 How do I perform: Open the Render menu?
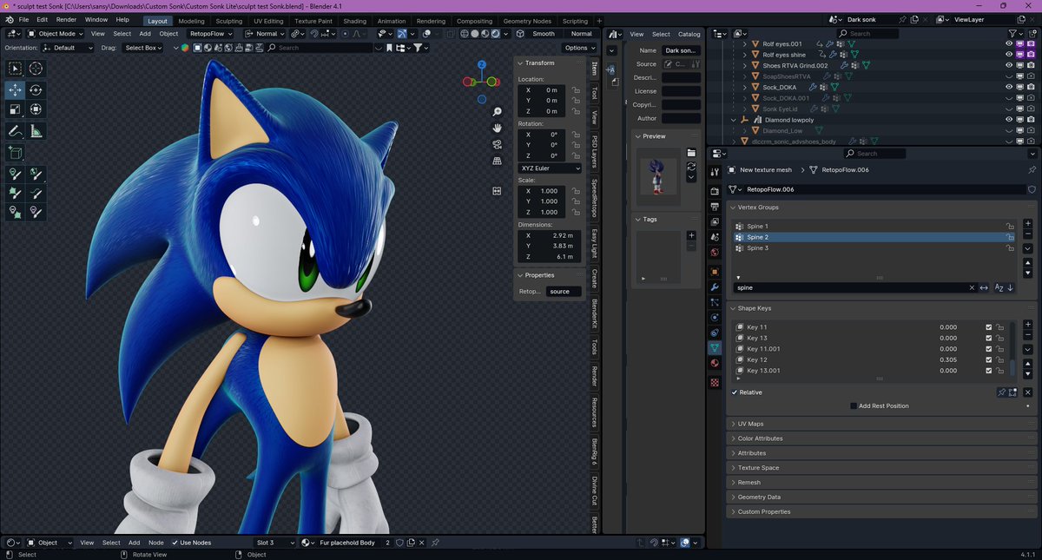click(x=67, y=19)
